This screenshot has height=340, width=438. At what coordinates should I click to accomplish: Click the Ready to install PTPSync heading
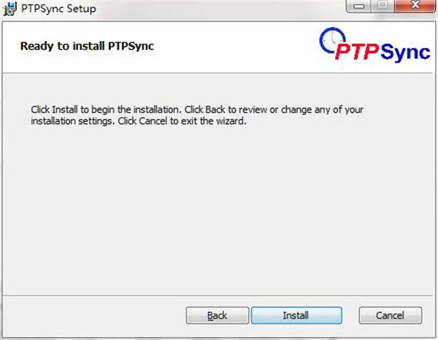(87, 46)
